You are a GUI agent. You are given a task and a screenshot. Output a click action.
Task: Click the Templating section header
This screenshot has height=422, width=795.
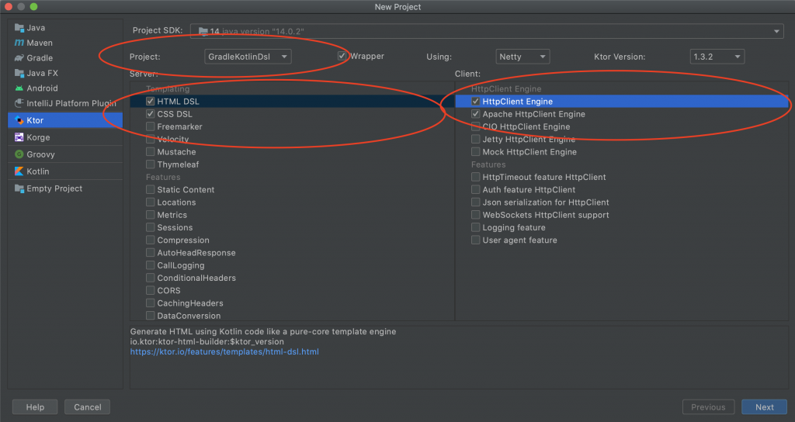(x=168, y=88)
